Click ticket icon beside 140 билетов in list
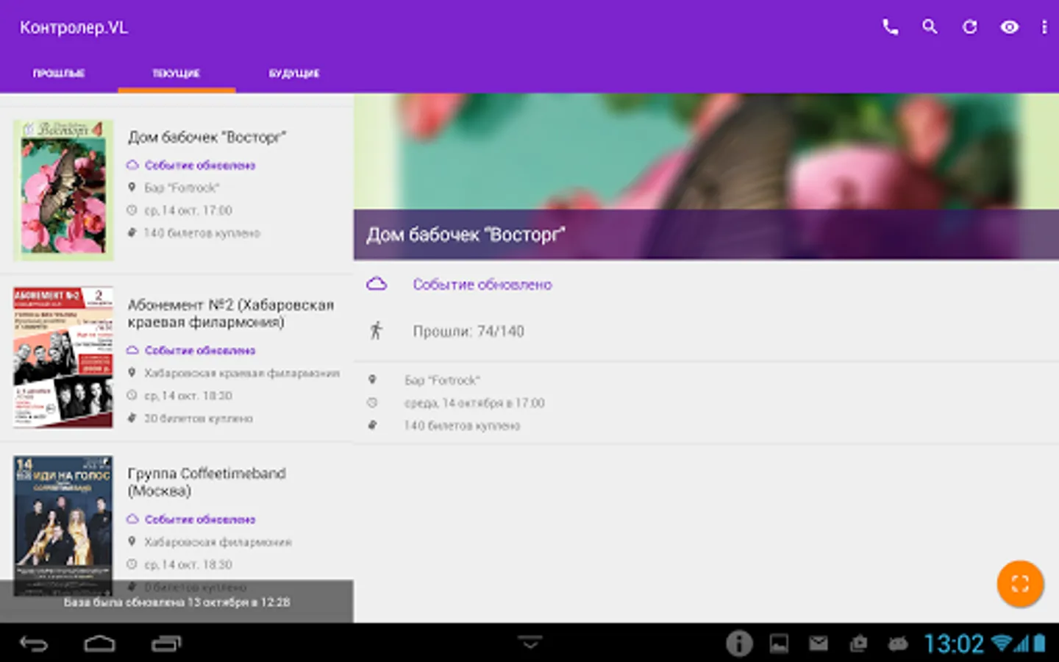Viewport: 1059px width, 662px height. pyautogui.click(x=132, y=233)
